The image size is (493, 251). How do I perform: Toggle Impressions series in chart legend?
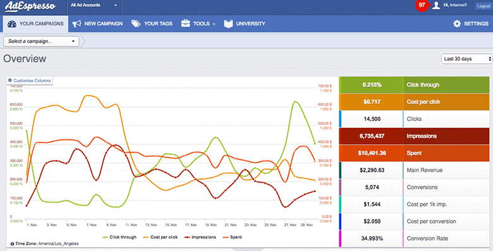click(200, 237)
